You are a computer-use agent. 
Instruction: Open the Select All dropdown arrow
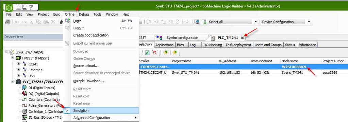[x=255, y=22]
